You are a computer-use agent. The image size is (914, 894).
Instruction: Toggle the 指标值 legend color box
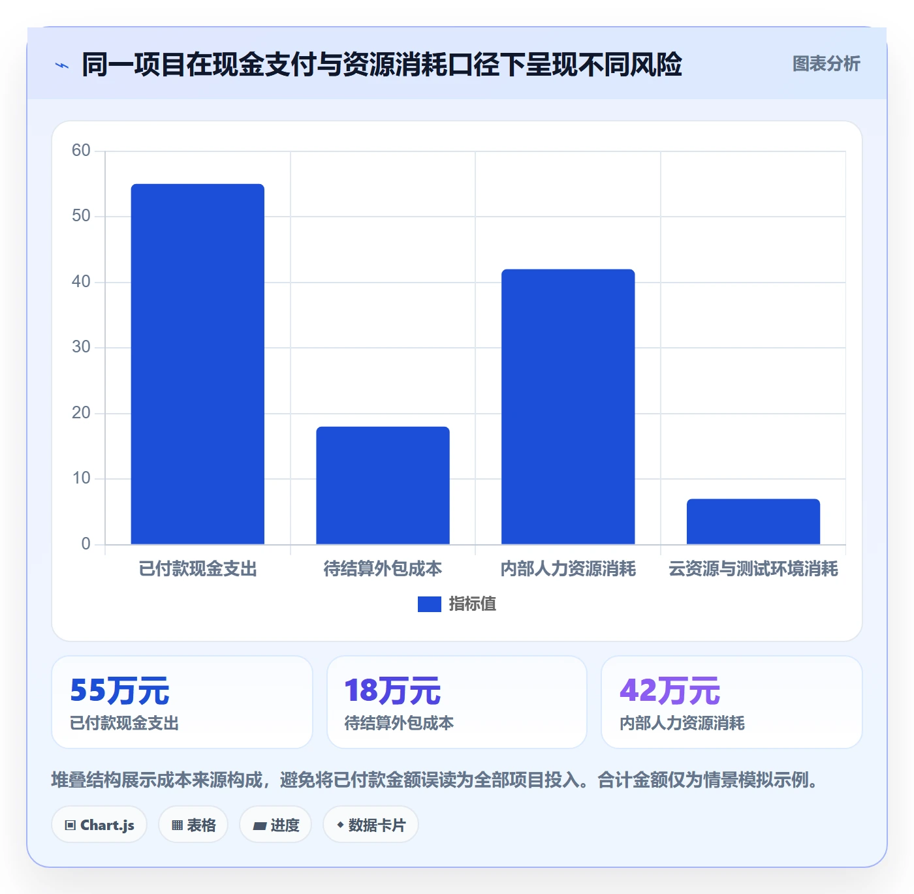[430, 604]
